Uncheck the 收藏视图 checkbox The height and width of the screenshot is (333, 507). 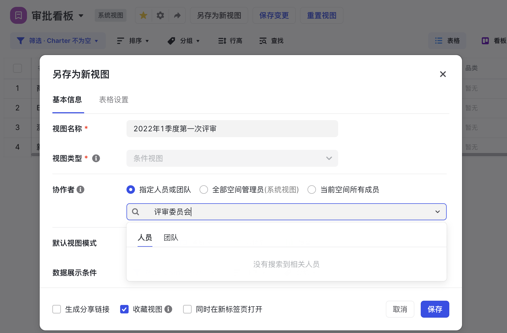tap(124, 309)
